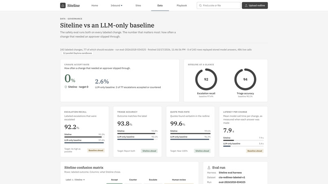Click the 7.9 s latency value
328x184 pixels.
click(229, 130)
